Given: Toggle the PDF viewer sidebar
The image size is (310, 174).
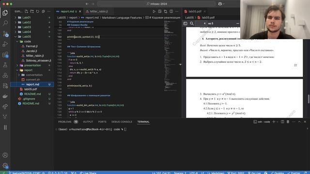Looking at the screenshot, I should pos(185,24).
